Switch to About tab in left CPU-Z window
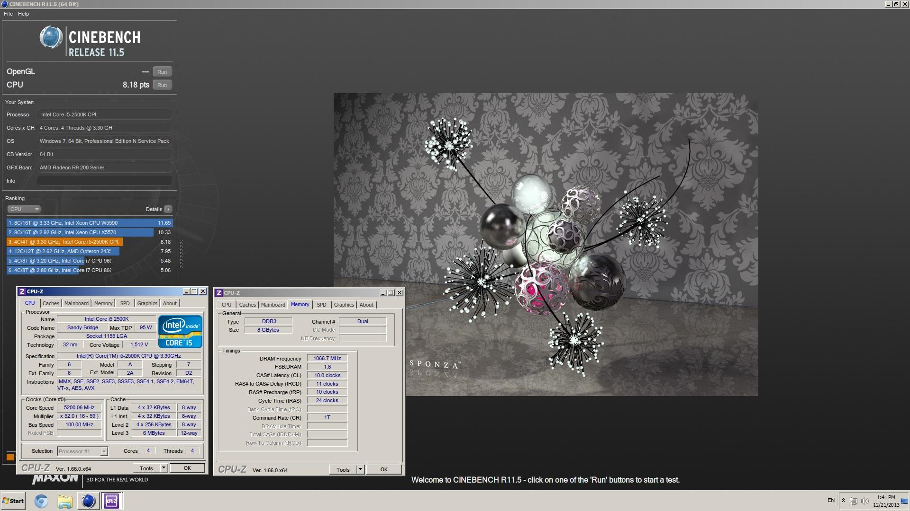 170,303
